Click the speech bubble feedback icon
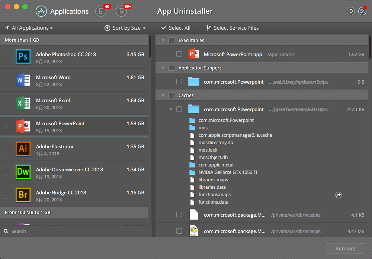372x259 pixels. point(351,11)
